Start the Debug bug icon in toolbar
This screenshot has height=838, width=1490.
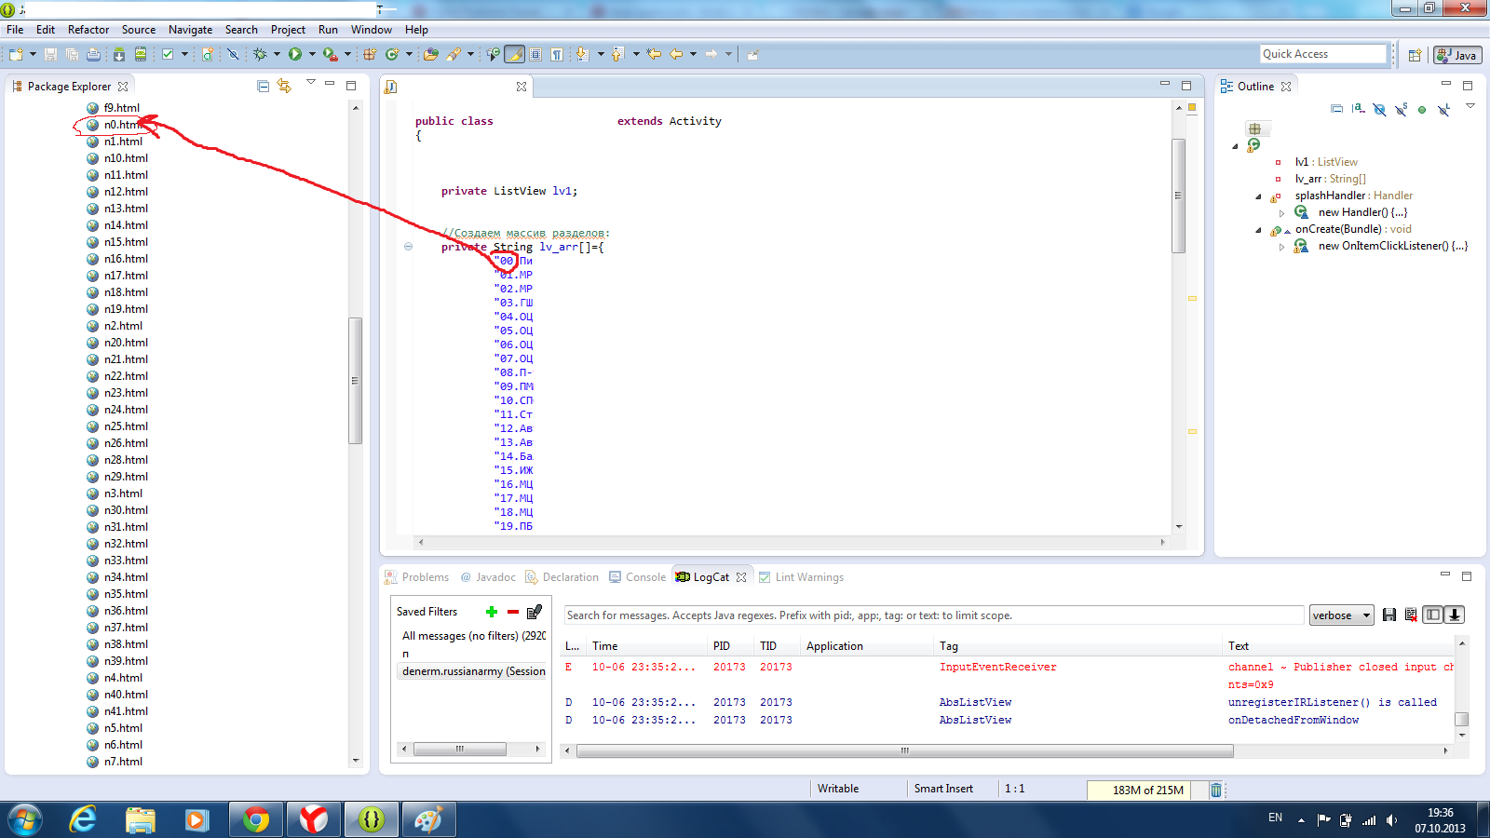260,54
